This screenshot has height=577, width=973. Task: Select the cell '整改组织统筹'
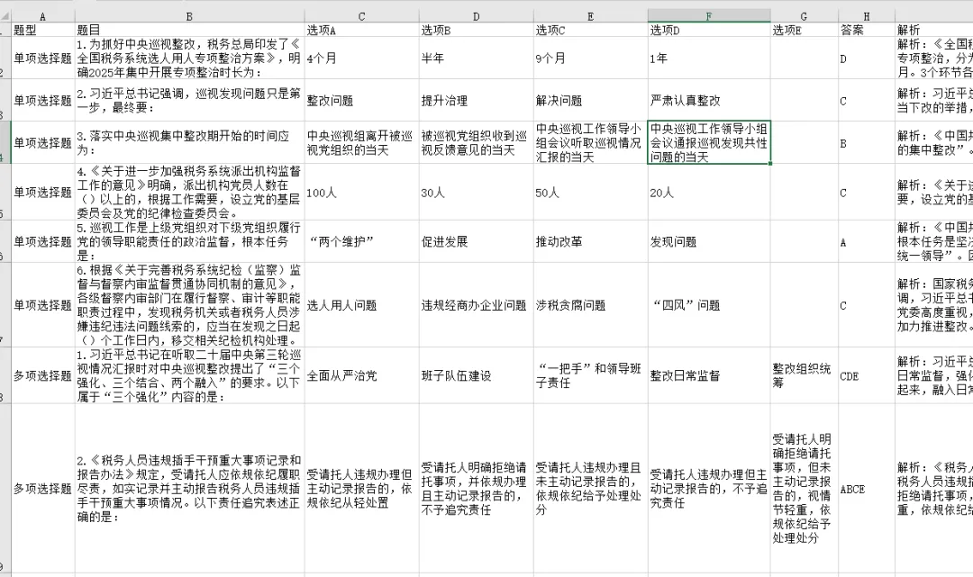point(805,375)
